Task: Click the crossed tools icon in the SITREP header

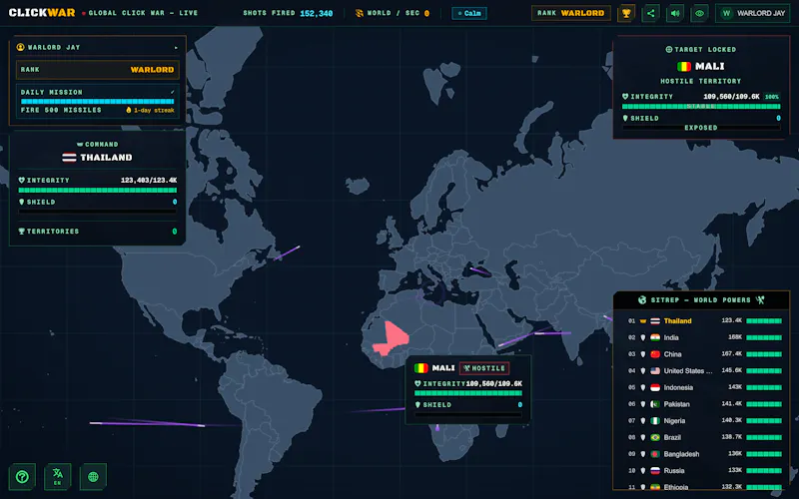Action: click(x=760, y=300)
